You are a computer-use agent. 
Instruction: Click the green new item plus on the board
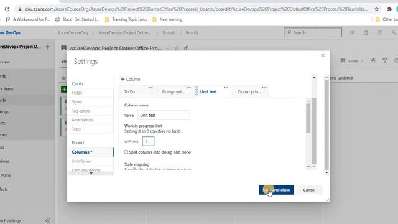[x=64, y=89]
